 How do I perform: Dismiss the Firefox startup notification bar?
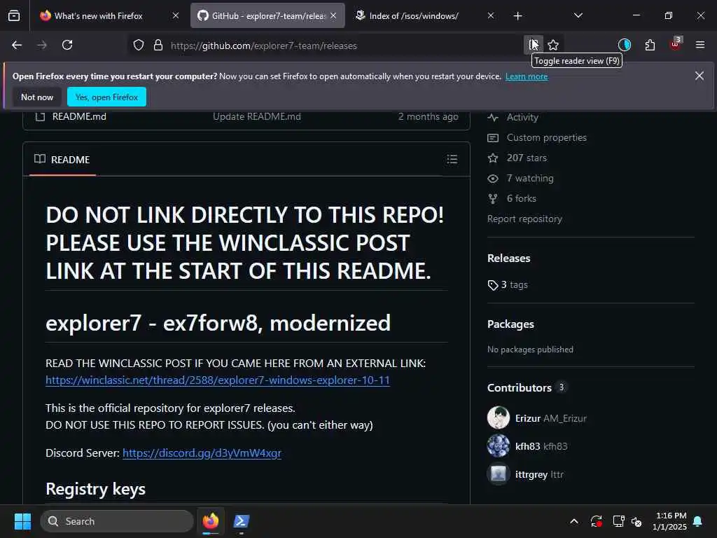coord(699,76)
